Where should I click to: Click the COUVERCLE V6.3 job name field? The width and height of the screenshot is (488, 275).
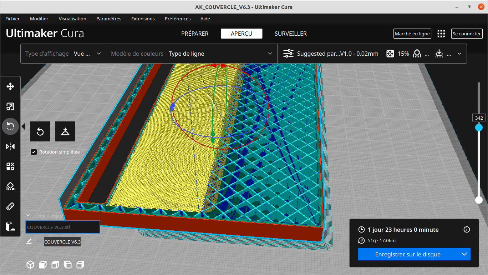(x=62, y=242)
